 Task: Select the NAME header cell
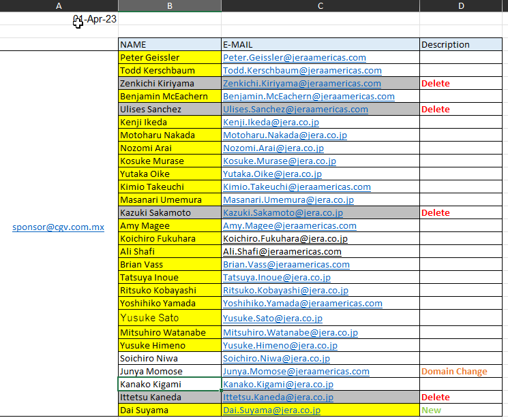pyautogui.click(x=170, y=44)
